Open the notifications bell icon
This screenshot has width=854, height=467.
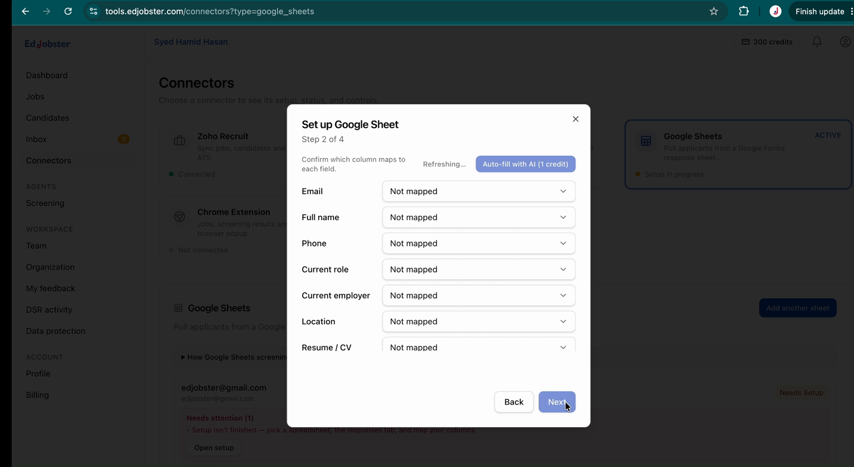817,42
